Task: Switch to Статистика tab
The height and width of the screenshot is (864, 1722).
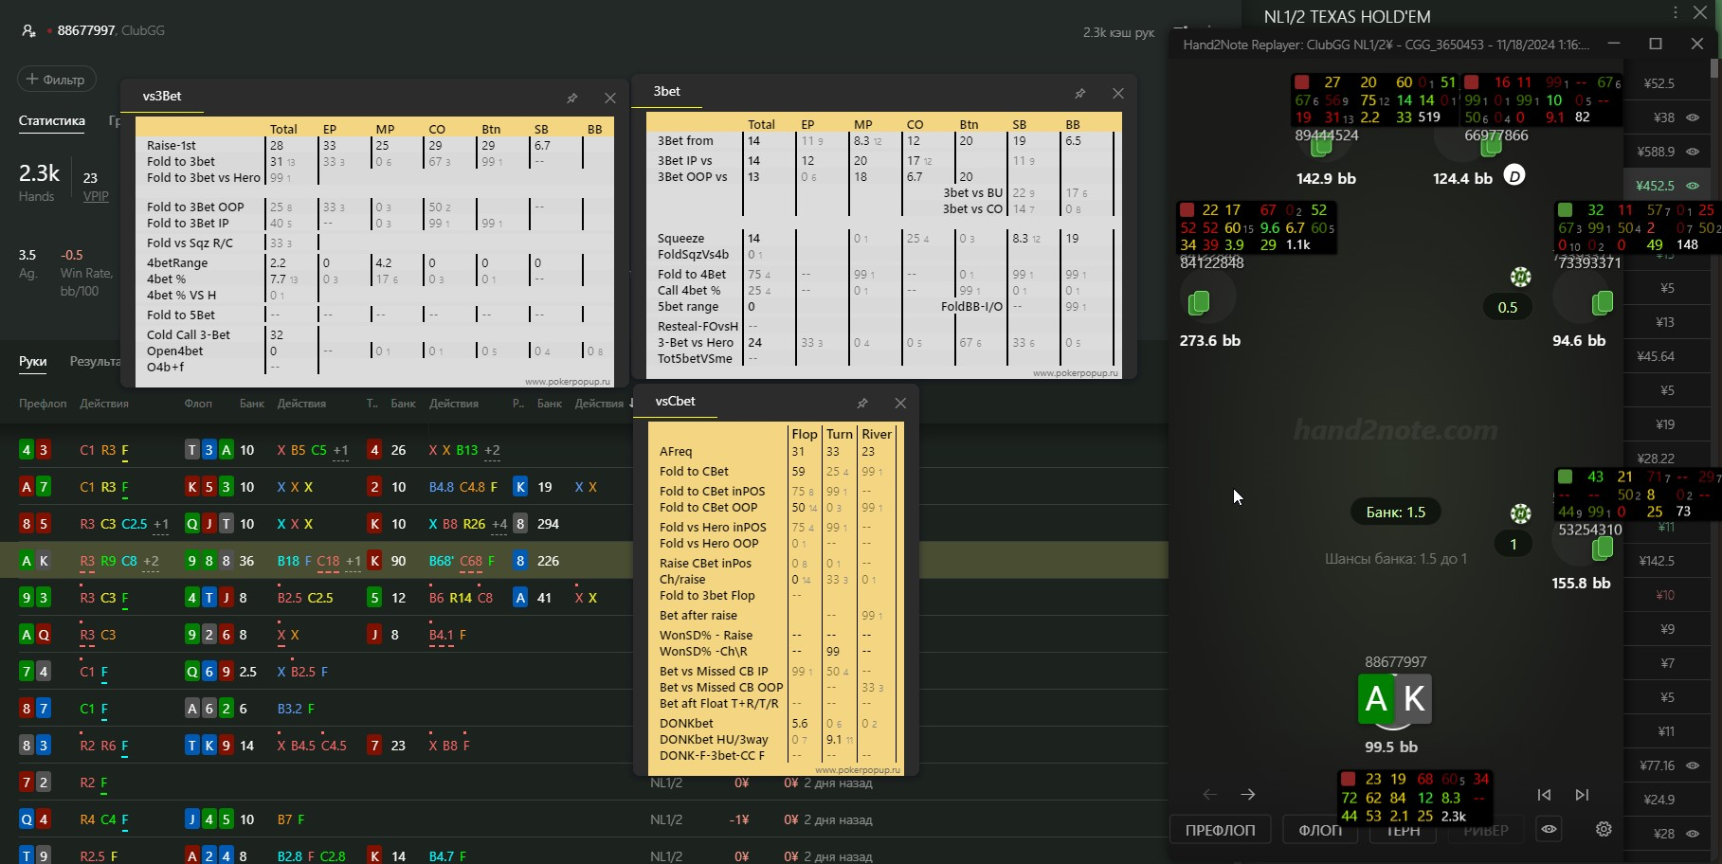Action: (x=52, y=121)
